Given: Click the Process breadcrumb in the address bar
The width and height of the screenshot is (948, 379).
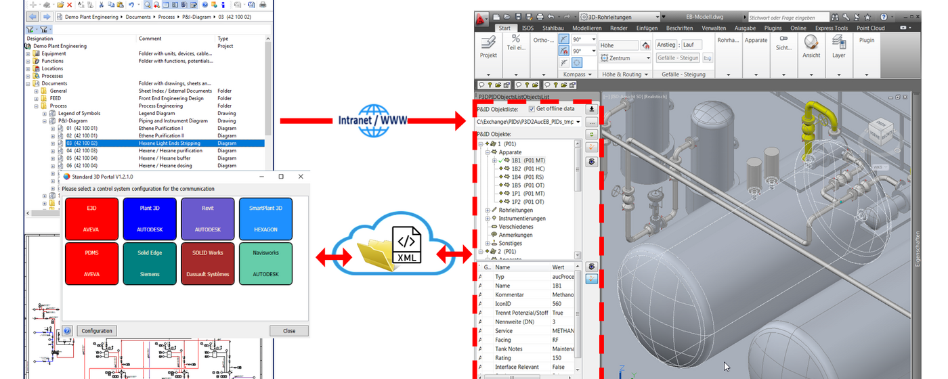Looking at the screenshot, I should pyautogui.click(x=165, y=17).
